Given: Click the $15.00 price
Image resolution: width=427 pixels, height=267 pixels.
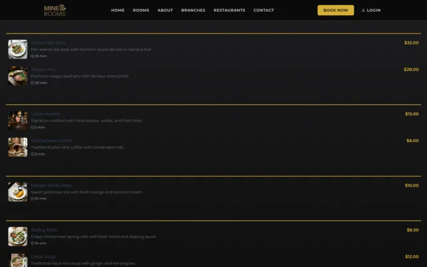Looking at the screenshot, I should point(412,114).
